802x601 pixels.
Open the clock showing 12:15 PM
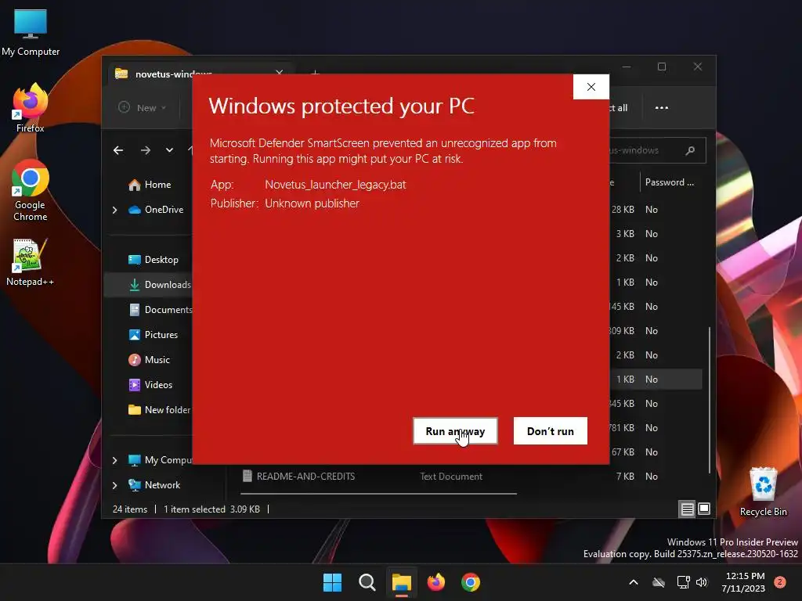pyautogui.click(x=743, y=582)
